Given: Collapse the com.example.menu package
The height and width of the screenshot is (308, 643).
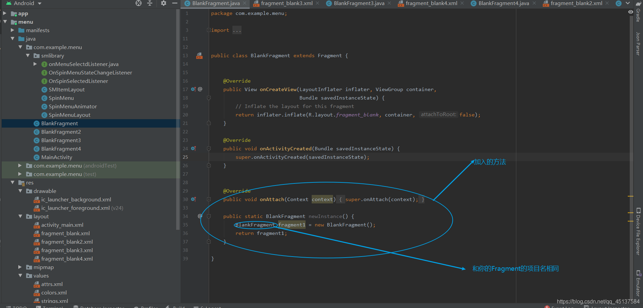Looking at the screenshot, I should 20,47.
